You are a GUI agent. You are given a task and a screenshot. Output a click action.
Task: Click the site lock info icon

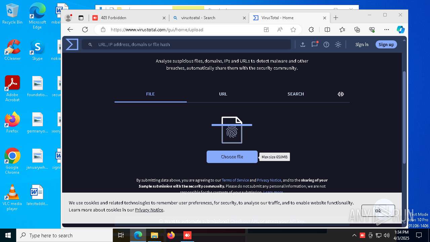point(103,30)
